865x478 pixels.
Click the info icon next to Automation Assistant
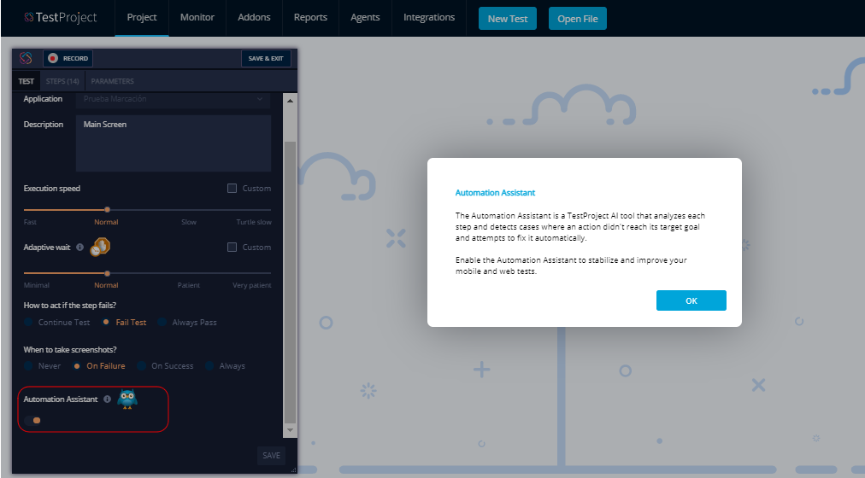[x=107, y=399]
